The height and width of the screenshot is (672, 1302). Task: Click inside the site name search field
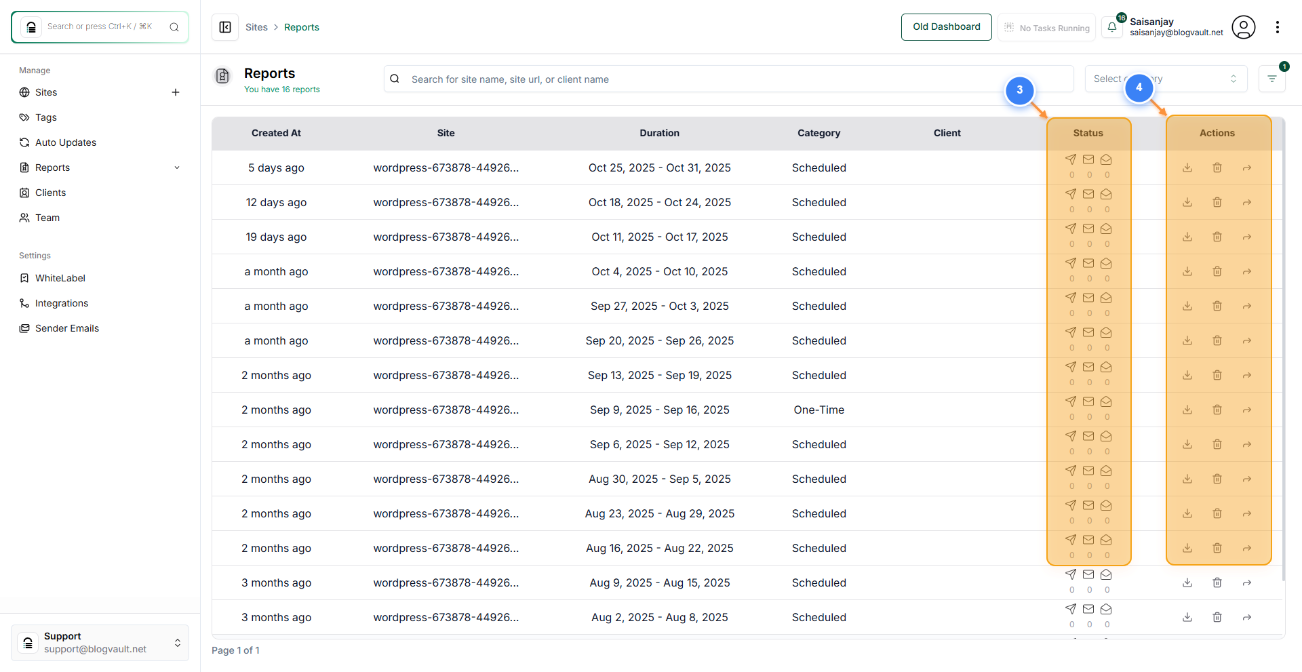(610, 79)
